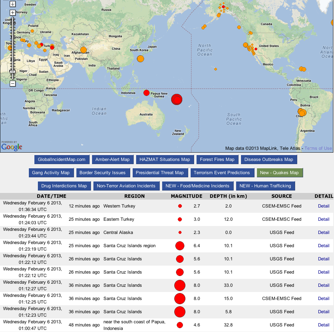Click the orange quake marker cluster in Chile

click(x=302, y=112)
